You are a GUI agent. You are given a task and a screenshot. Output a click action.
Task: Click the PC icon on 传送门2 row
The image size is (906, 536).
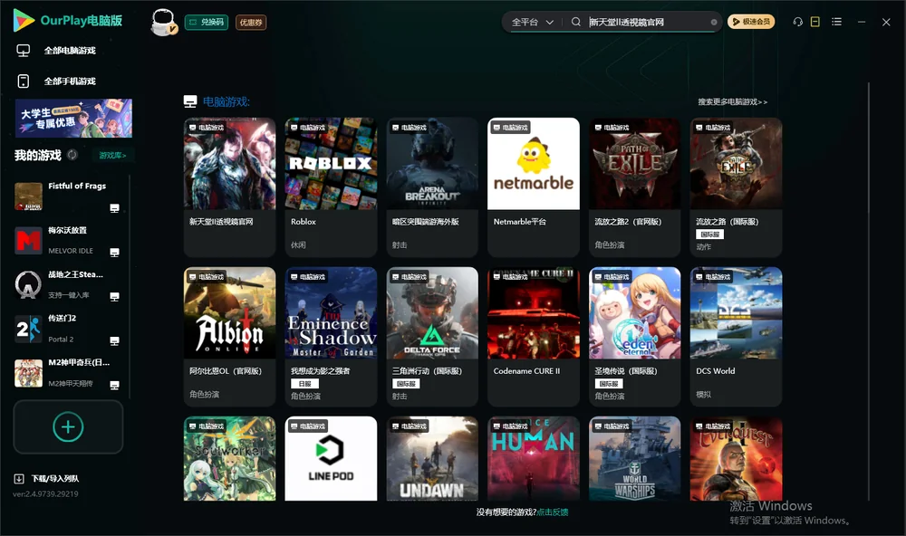tap(114, 340)
